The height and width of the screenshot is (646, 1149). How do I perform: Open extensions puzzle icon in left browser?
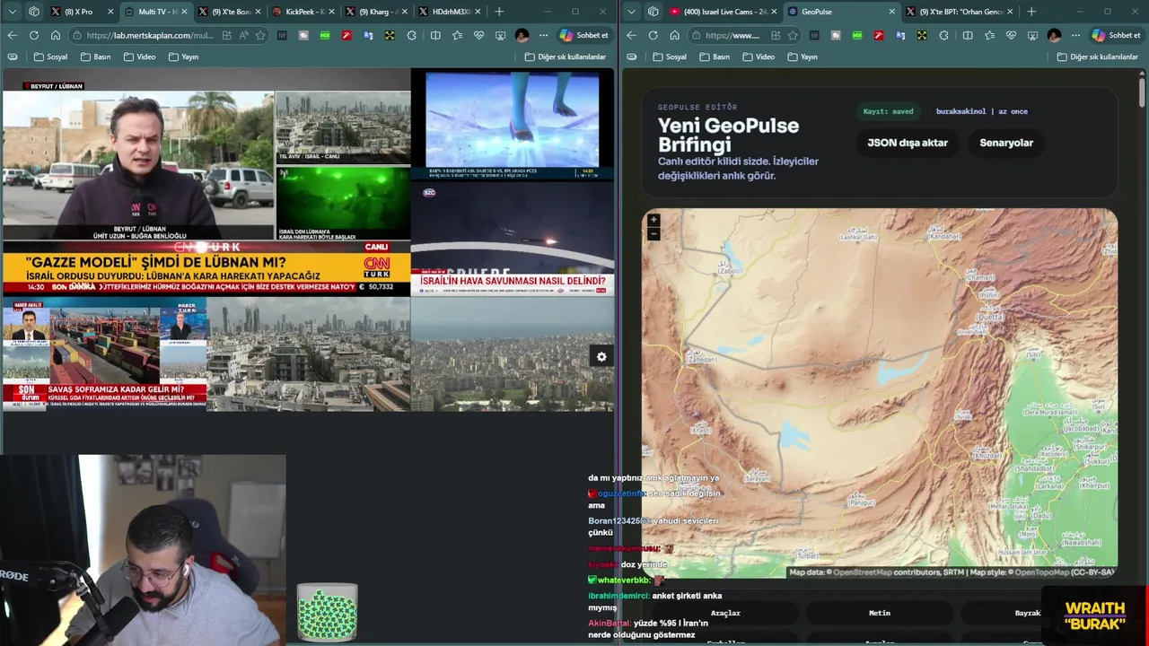pos(412,35)
